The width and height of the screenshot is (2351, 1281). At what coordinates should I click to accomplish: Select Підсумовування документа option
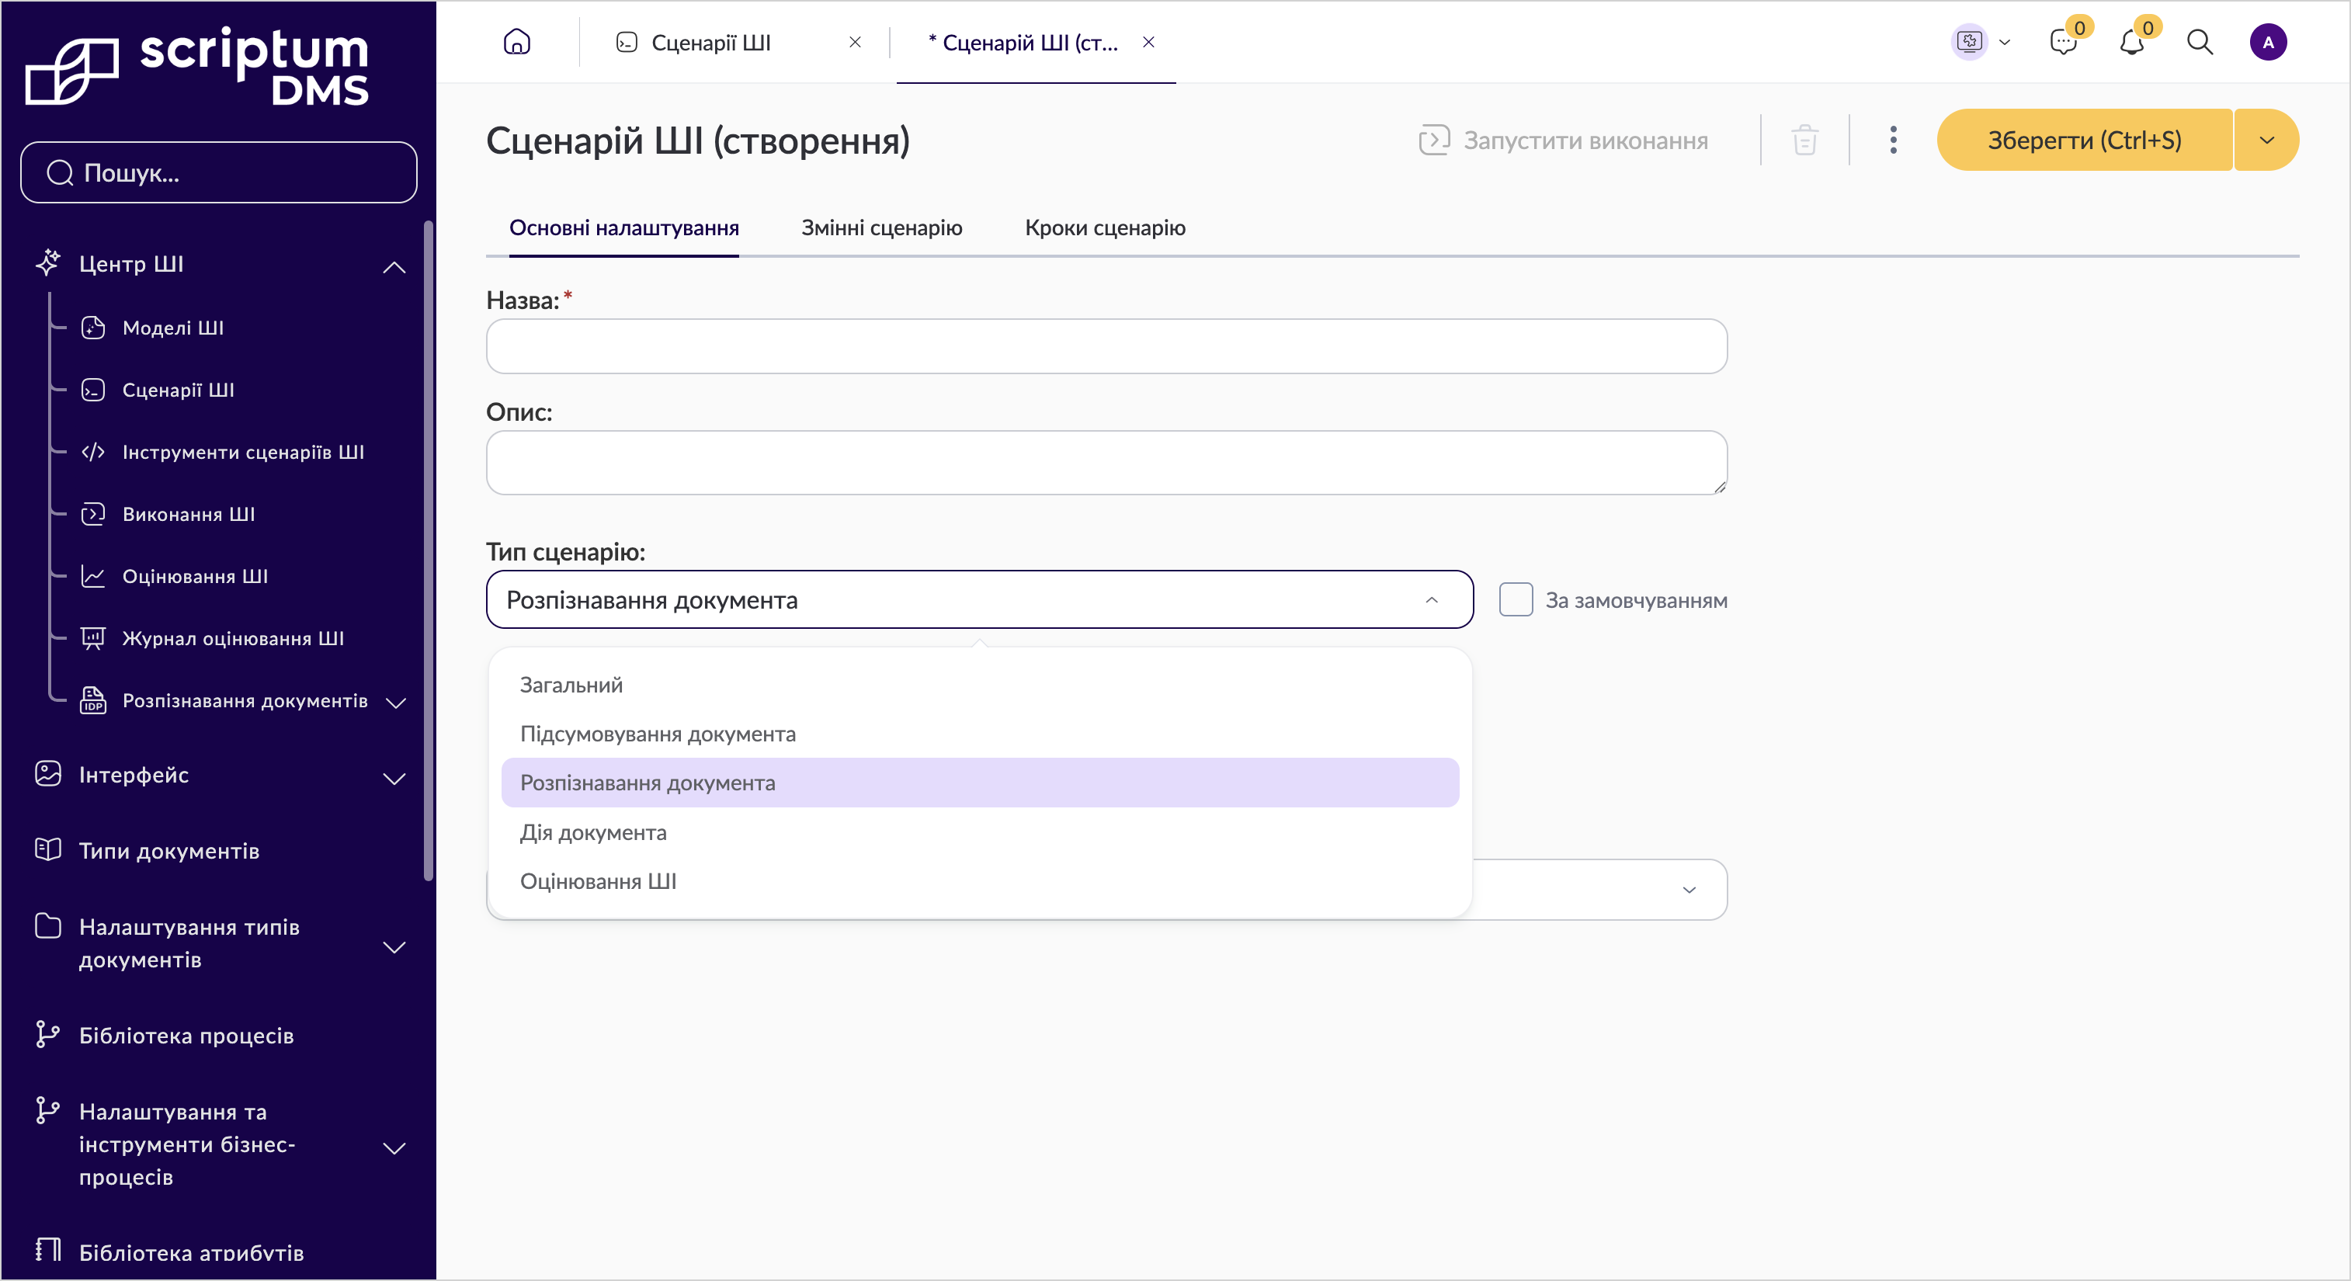pos(980,734)
